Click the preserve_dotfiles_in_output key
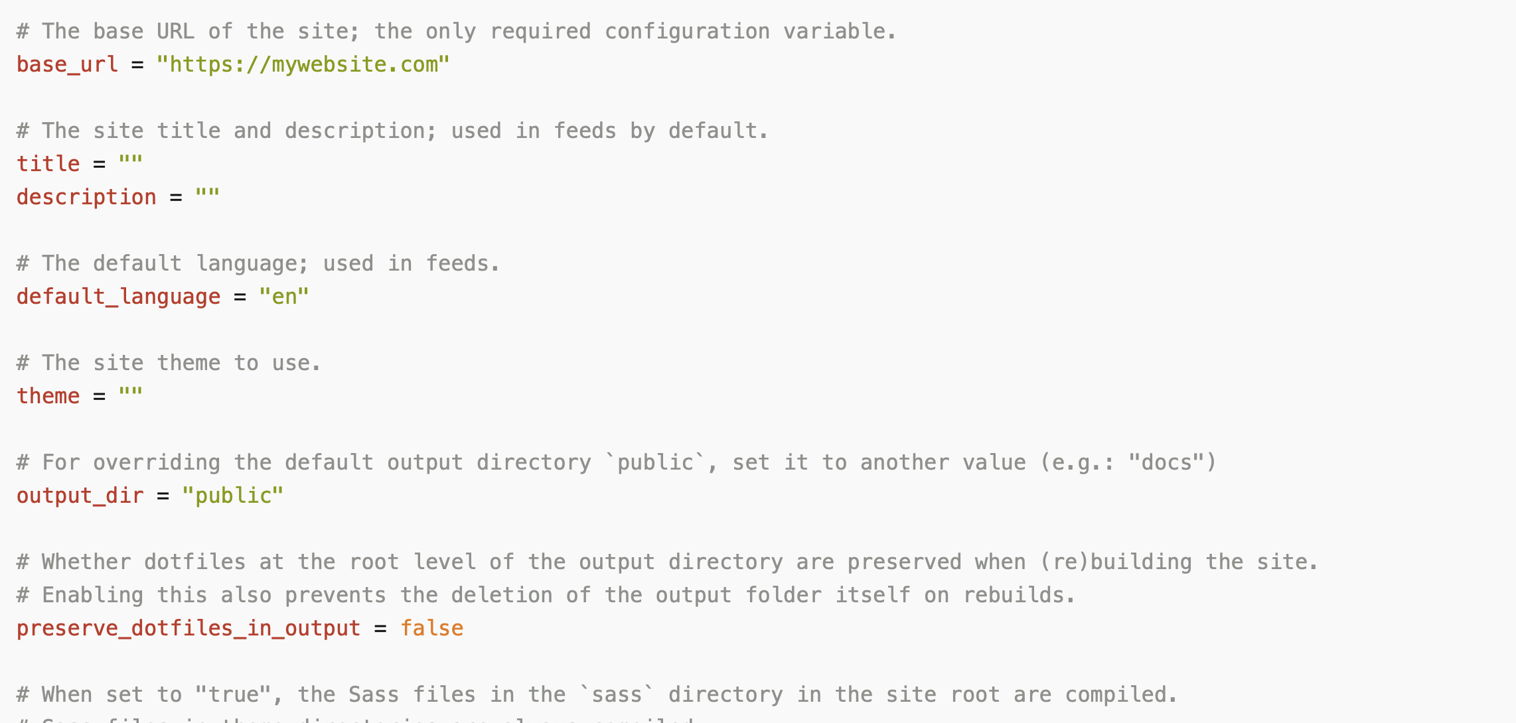 click(x=189, y=628)
